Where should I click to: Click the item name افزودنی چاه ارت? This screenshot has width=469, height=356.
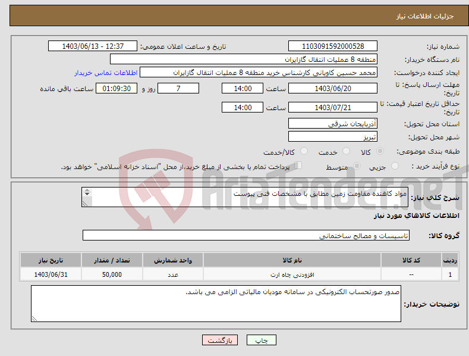click(x=292, y=274)
